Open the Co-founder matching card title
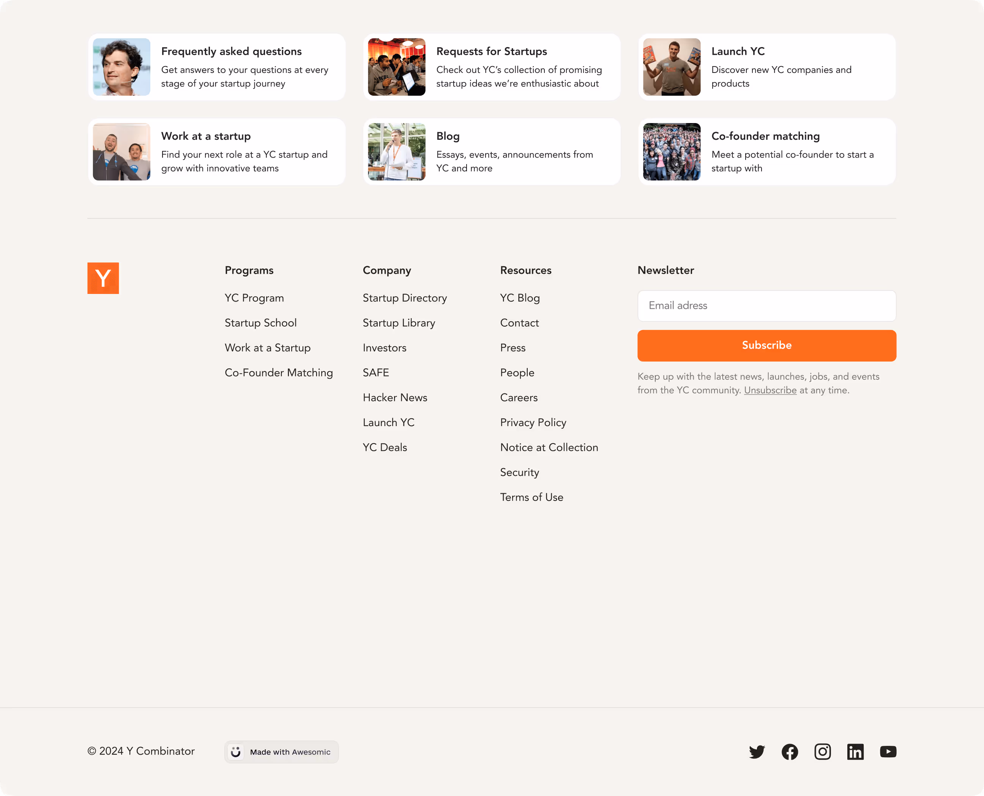Screen dimensions: 984x796 click(x=765, y=136)
